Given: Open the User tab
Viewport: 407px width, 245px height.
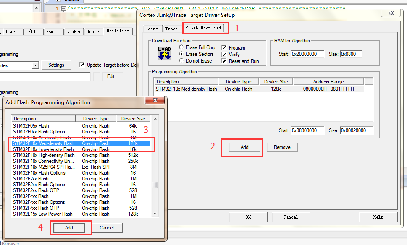Looking at the screenshot, I should pos(11,31).
